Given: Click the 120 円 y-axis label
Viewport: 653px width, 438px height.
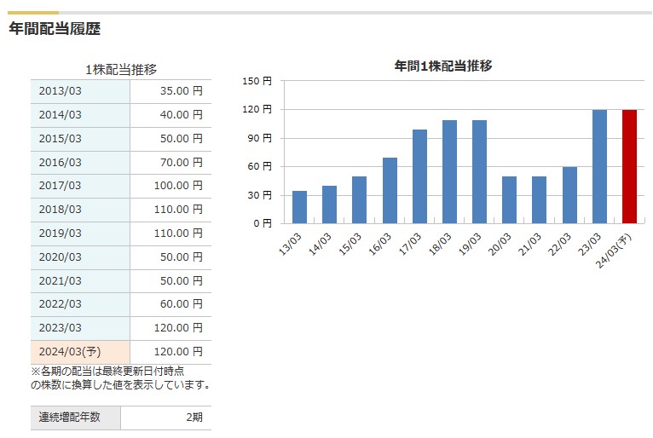Looking at the screenshot, I should [257, 109].
